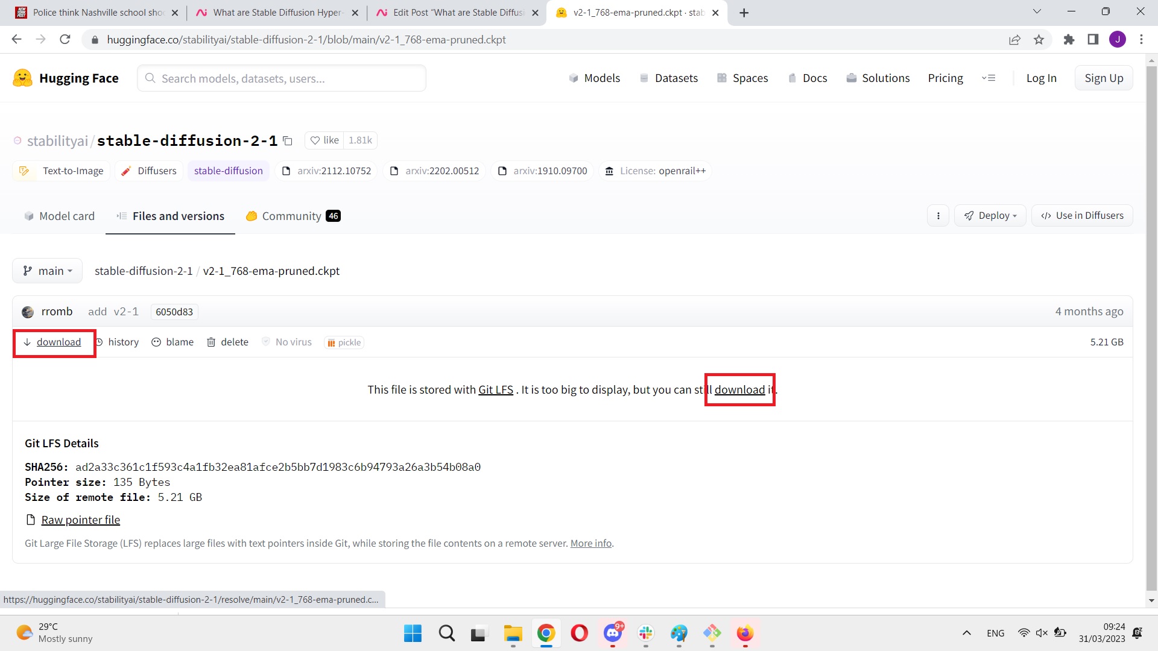Click the download link under rromb

pyautogui.click(x=58, y=342)
